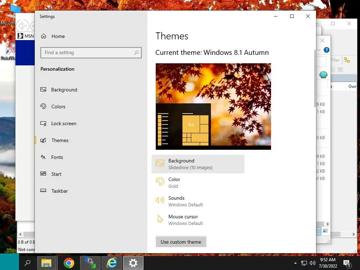Click Use custom theme button
360x270 pixels.
(x=181, y=242)
